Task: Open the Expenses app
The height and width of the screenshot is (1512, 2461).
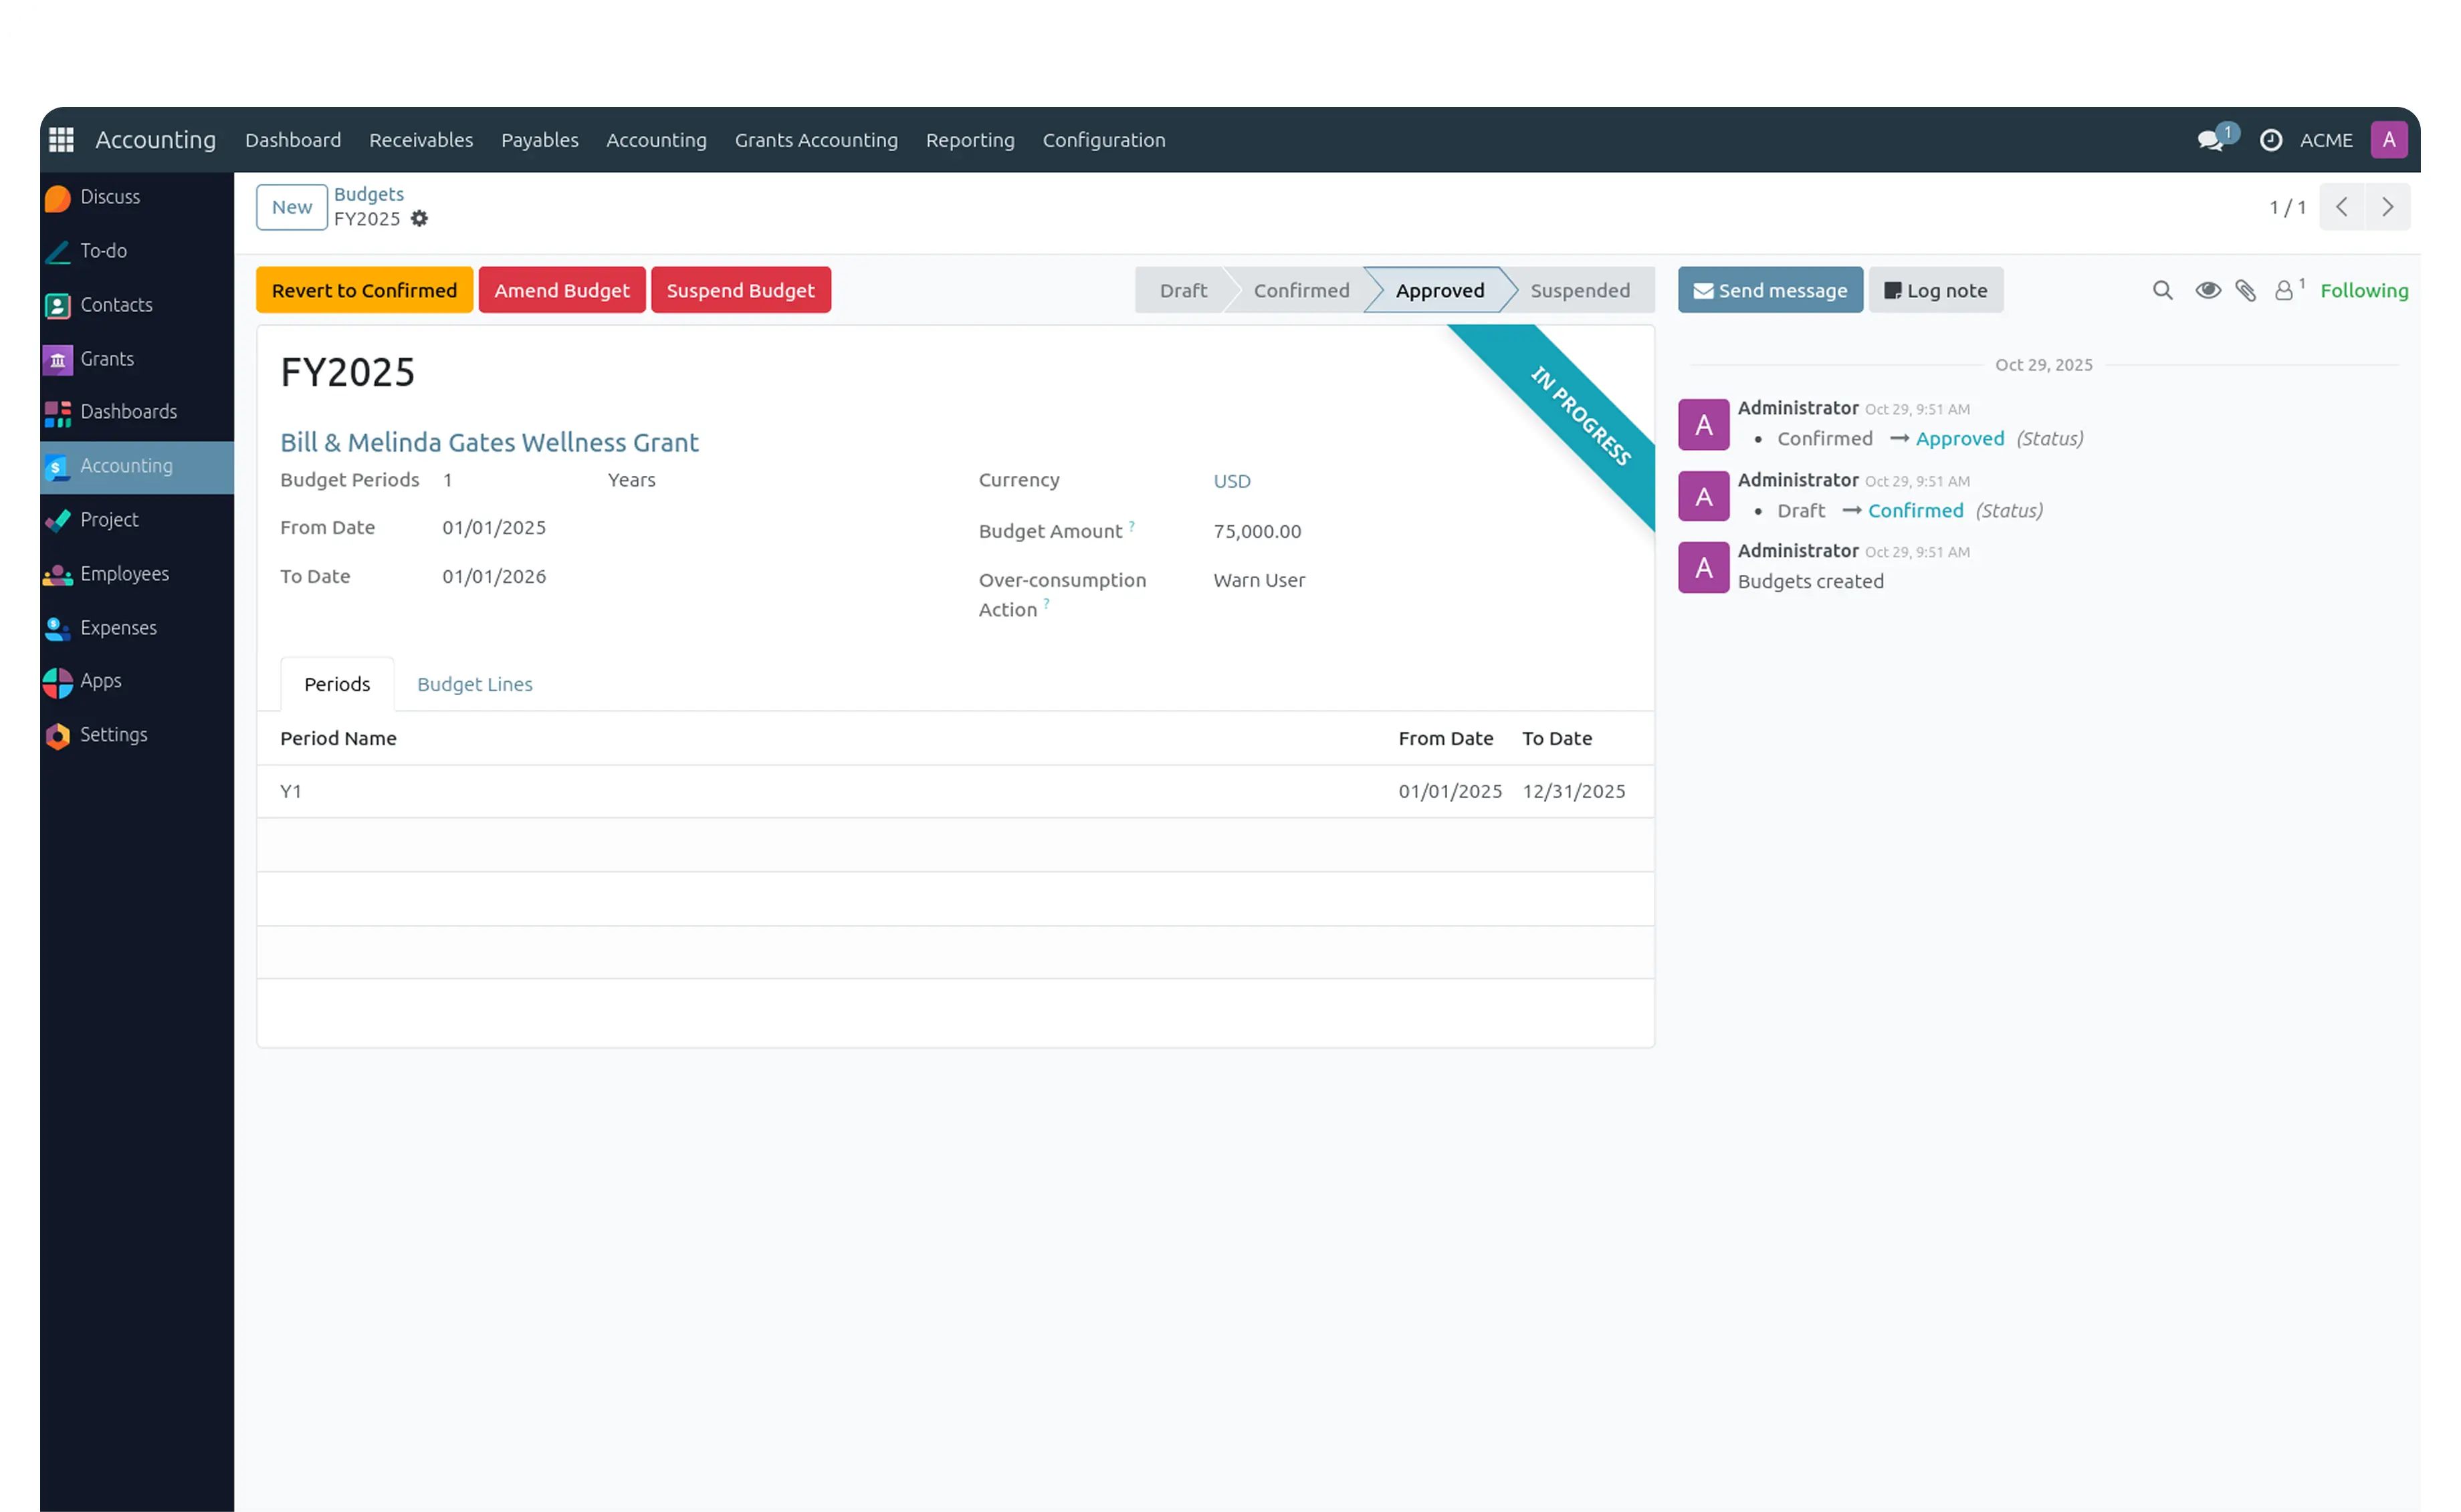Action: coord(117,627)
